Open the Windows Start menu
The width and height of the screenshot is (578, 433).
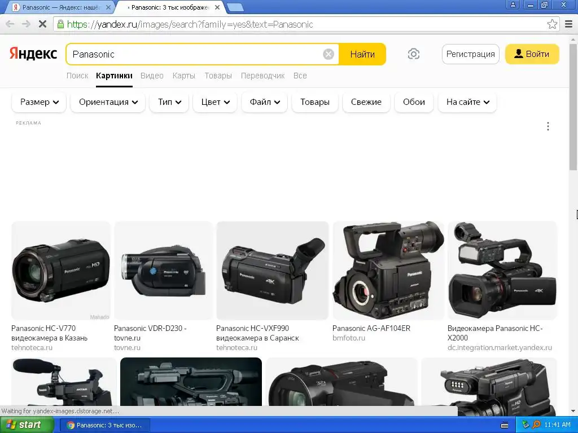(x=27, y=425)
